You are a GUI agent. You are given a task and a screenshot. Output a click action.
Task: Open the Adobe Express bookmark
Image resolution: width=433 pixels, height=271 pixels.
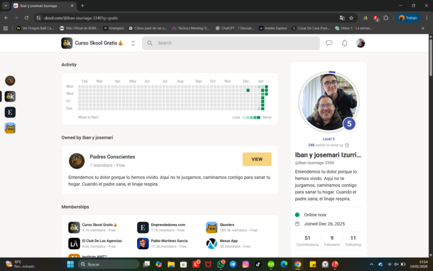pos(273,28)
